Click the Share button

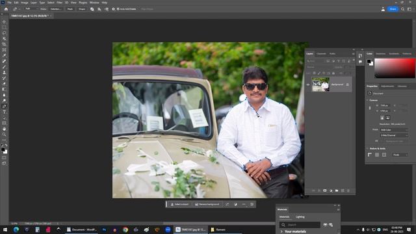tap(393, 9)
